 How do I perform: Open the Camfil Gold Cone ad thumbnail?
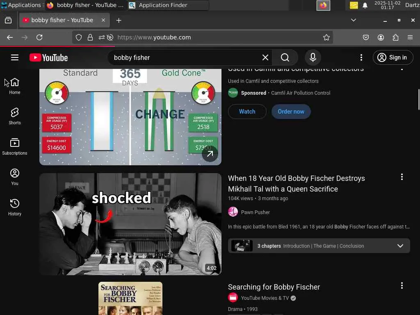coord(130,117)
